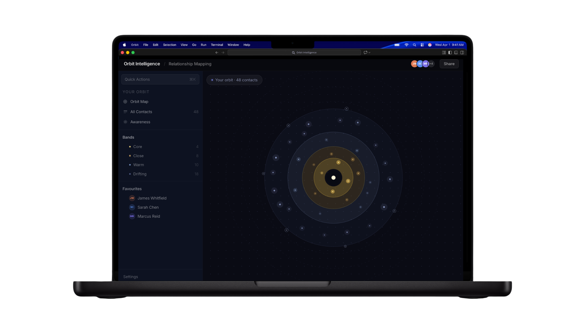Expand the +4 collaborators overflow

coord(431,64)
